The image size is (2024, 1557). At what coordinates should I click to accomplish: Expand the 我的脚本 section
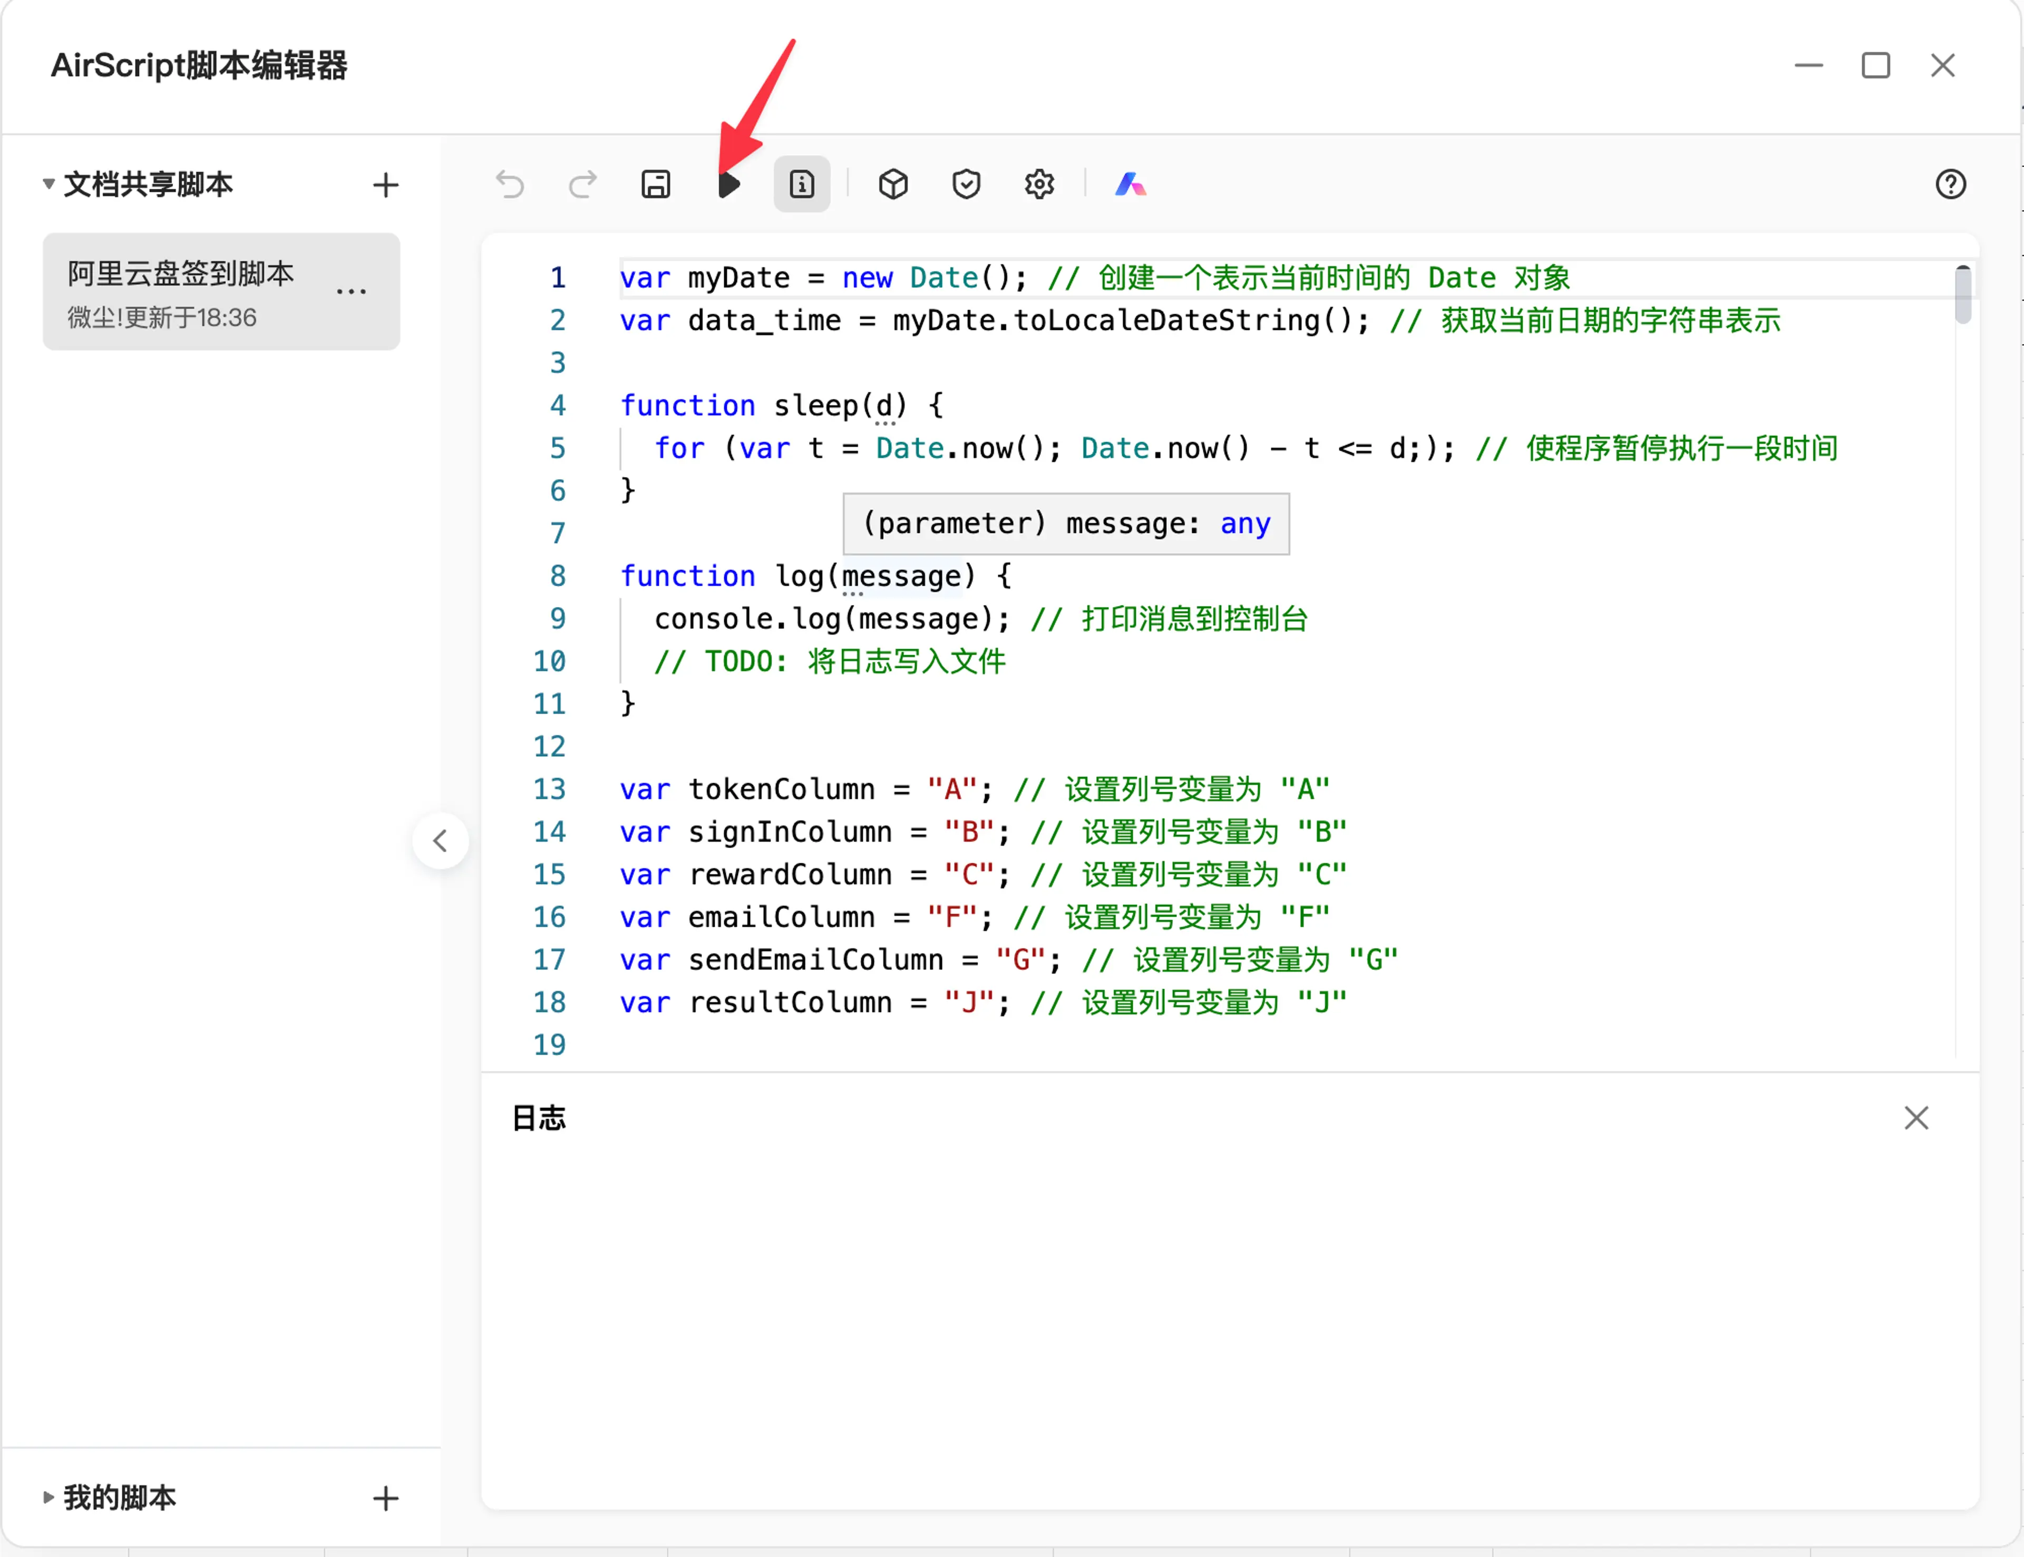[48, 1497]
